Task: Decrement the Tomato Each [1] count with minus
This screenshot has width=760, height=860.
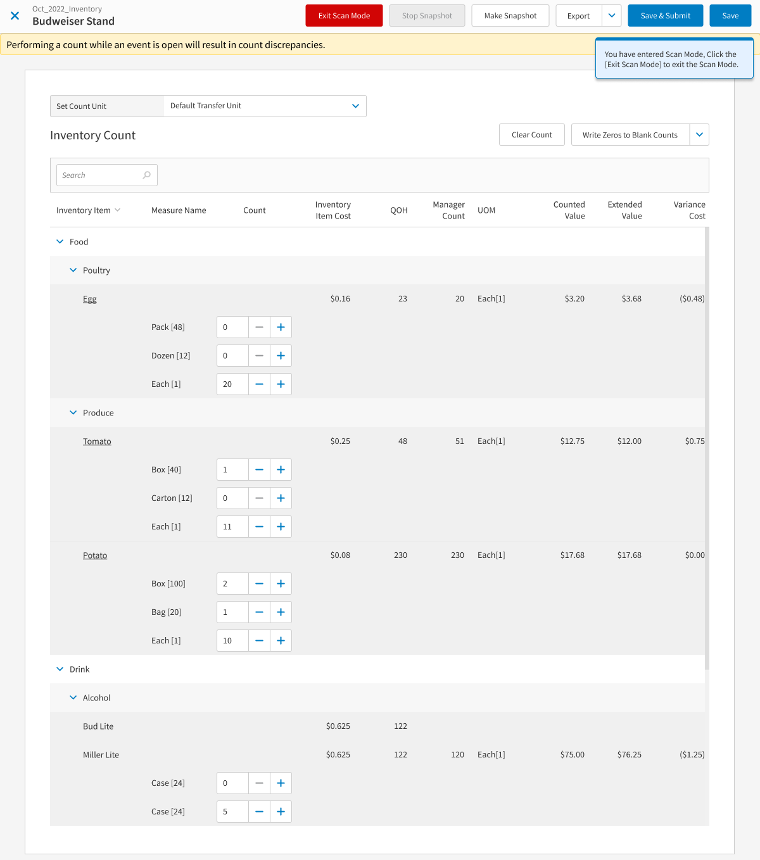Action: coord(259,526)
